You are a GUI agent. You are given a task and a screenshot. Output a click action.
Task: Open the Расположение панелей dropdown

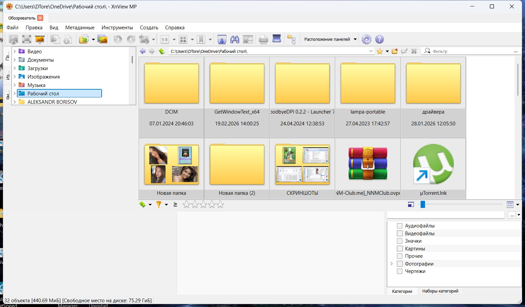(x=330, y=39)
